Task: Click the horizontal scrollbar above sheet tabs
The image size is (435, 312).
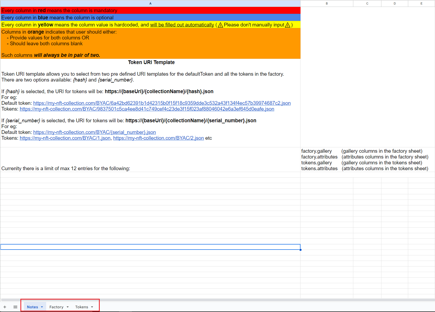Action: [217, 300]
